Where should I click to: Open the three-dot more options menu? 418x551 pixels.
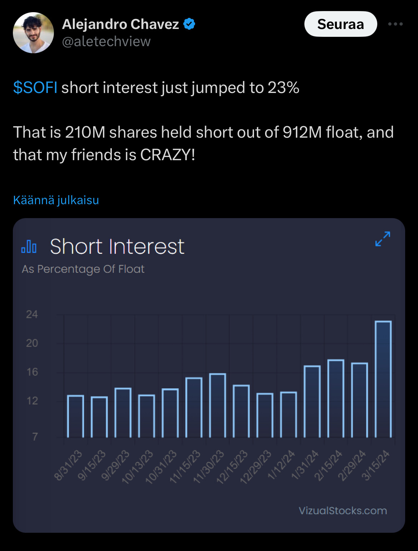395,24
